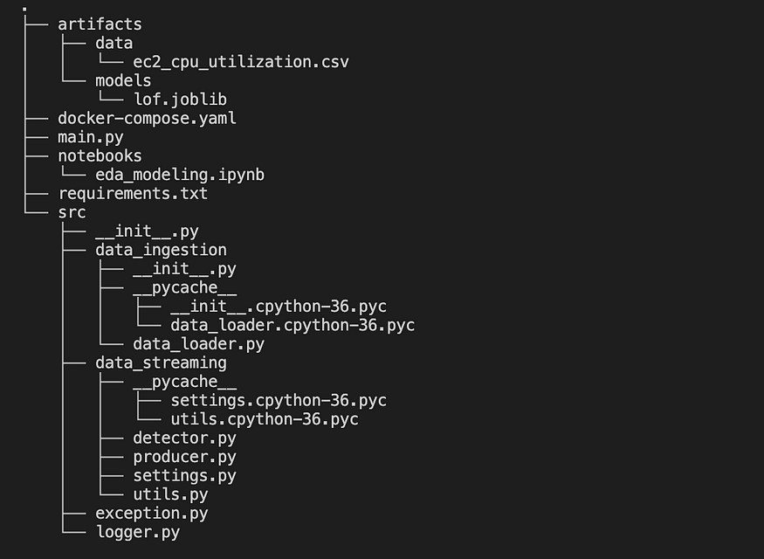
Task: Select the src folder
Action: (x=72, y=212)
